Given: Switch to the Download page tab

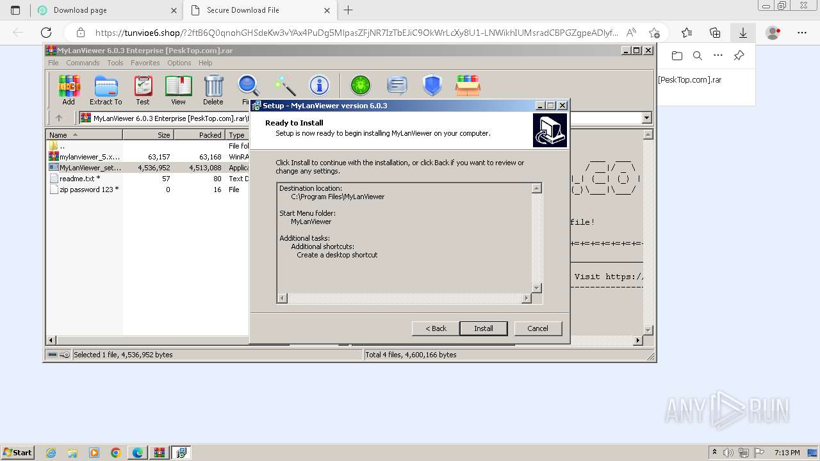Looking at the screenshot, I should coord(106,10).
